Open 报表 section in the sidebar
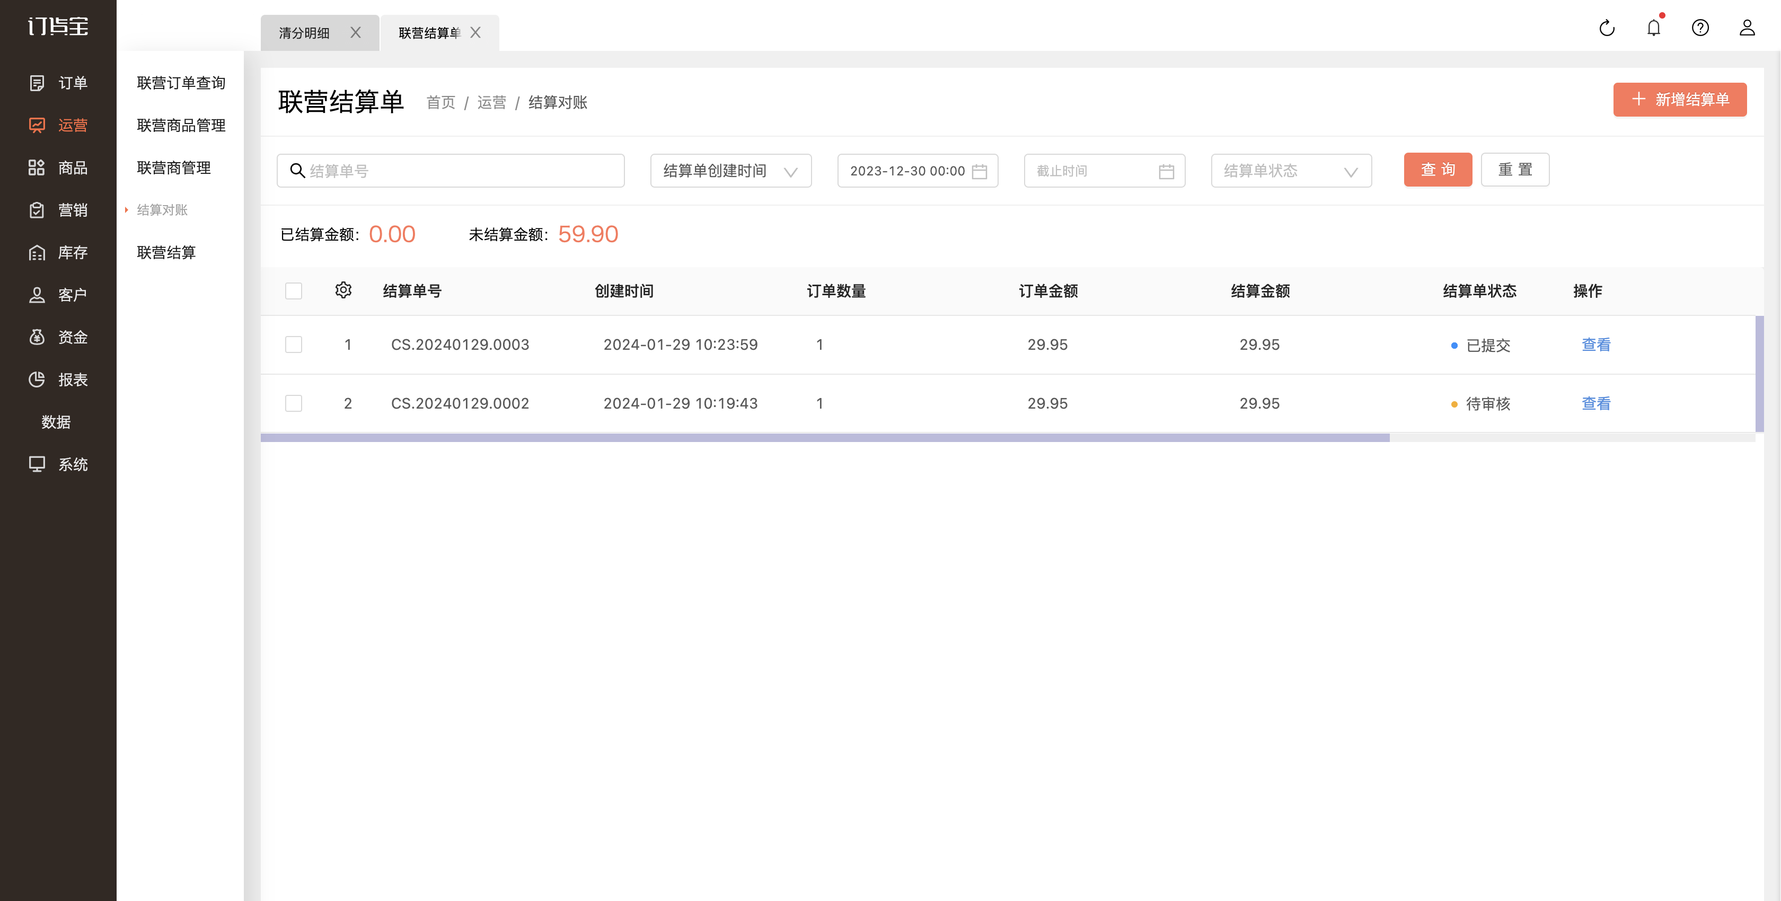The height and width of the screenshot is (901, 1781). click(58, 379)
